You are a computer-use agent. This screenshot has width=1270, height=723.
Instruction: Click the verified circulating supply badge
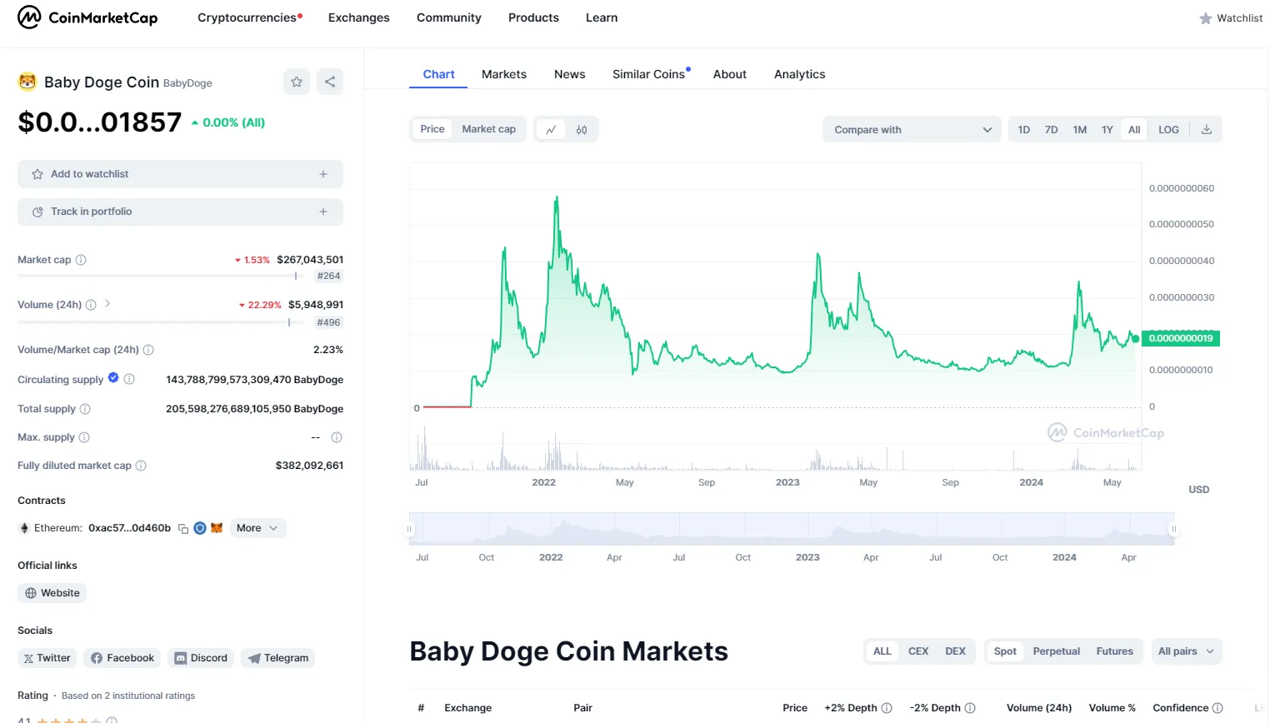113,376
